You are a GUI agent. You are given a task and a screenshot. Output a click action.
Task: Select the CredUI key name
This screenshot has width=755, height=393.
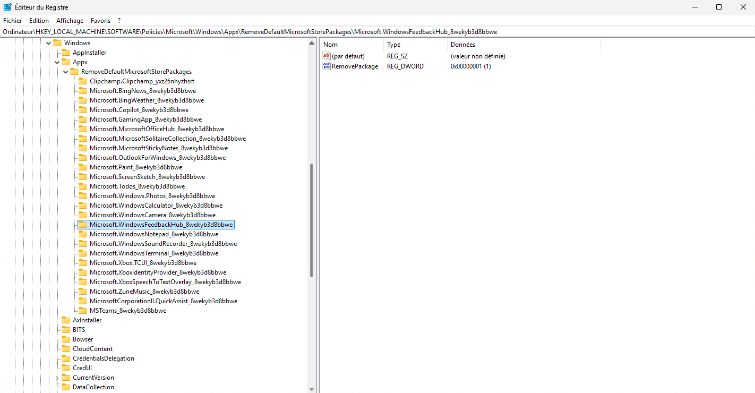(x=82, y=368)
